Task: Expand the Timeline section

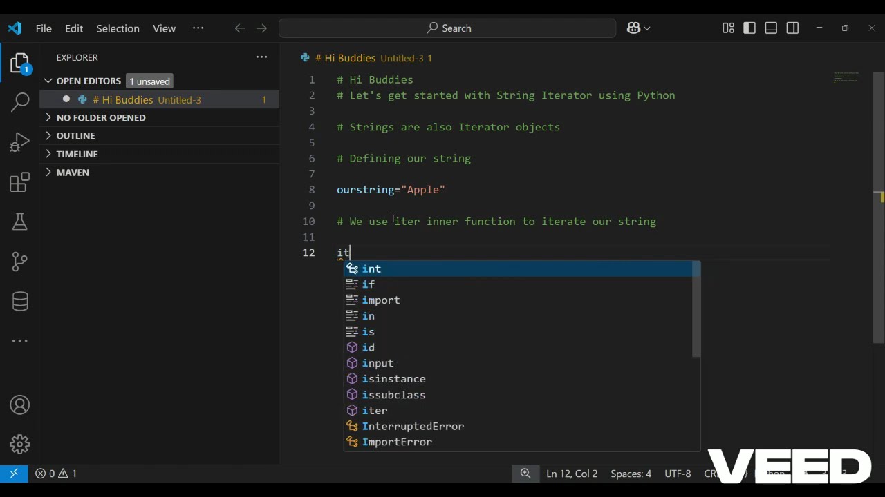Action: (x=77, y=154)
